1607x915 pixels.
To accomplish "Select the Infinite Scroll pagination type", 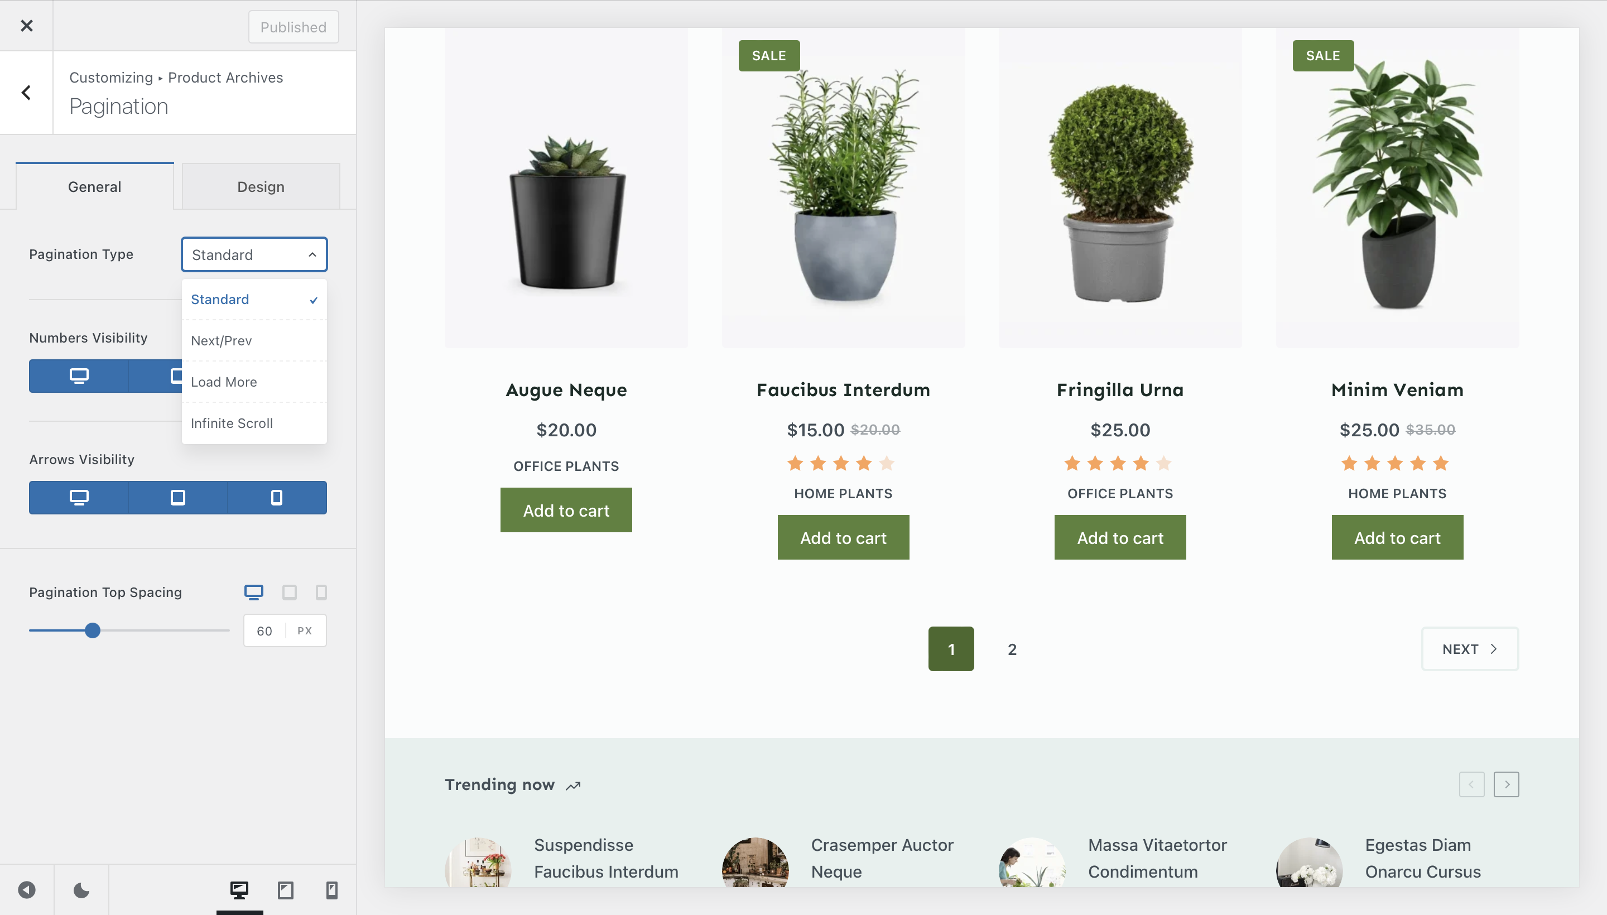I will pyautogui.click(x=232, y=423).
